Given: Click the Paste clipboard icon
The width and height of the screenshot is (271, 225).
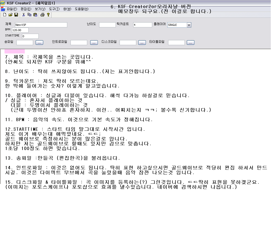Looking at the screenshot, I should point(35,15).
